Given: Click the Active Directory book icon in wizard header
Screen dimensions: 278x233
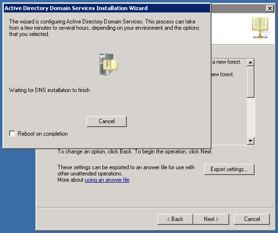Looking at the screenshot, I should pyautogui.click(x=260, y=27).
